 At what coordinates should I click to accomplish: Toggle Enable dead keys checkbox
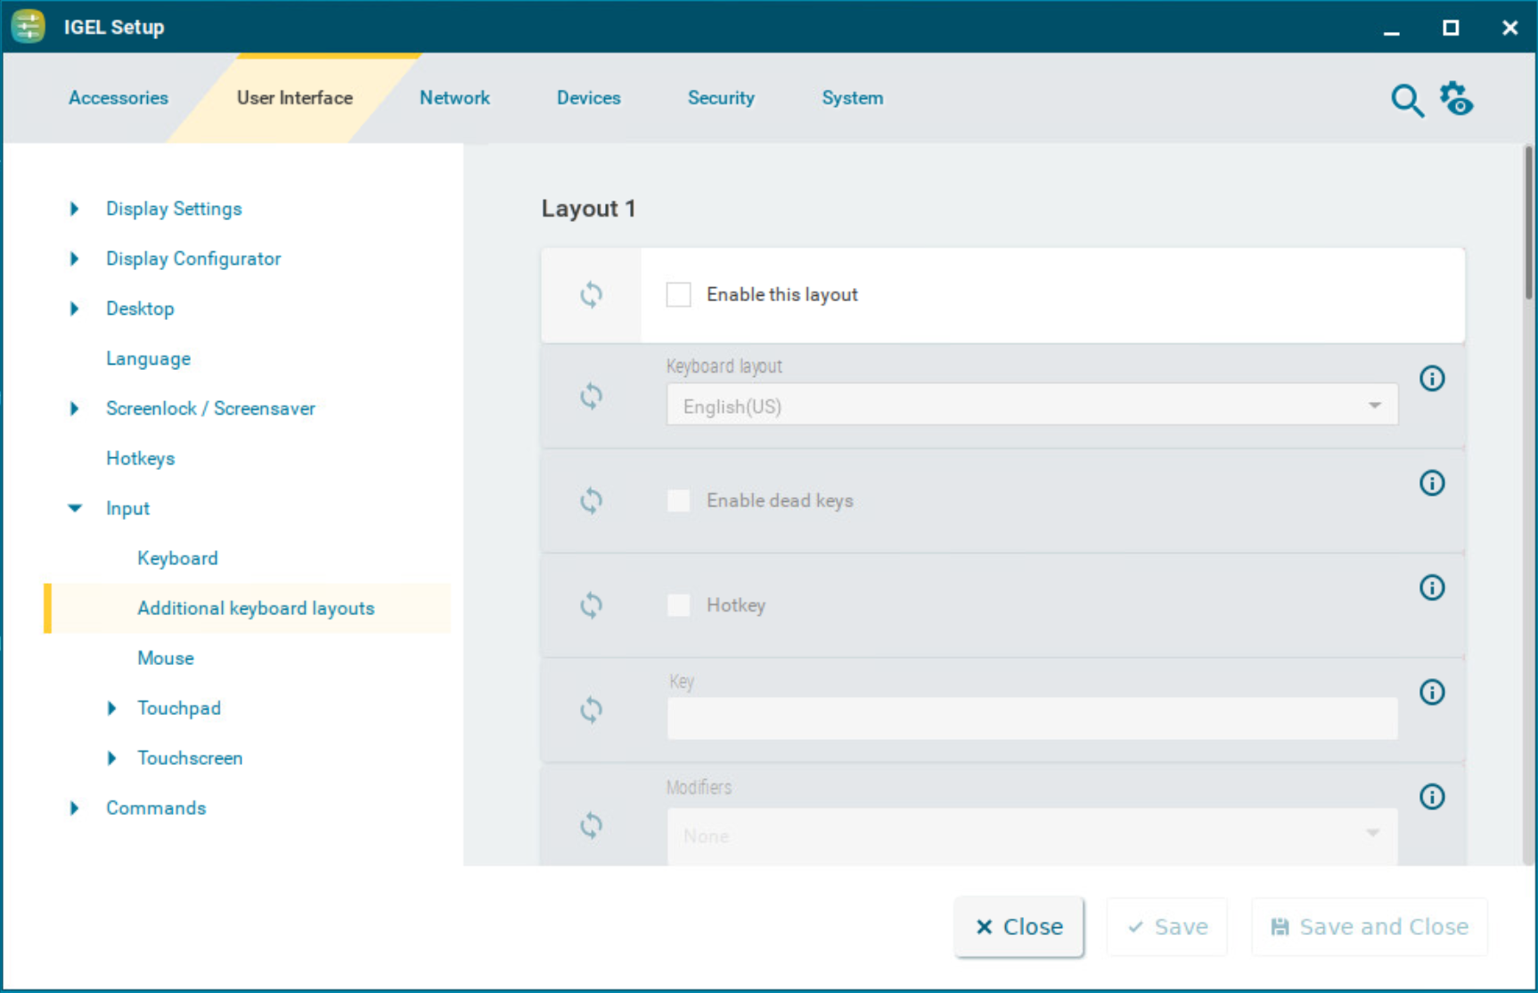(x=679, y=501)
